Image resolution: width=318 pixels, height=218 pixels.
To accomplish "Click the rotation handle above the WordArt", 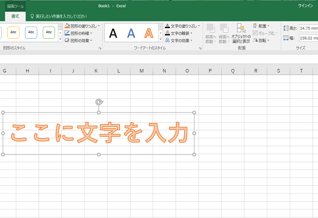I will [99, 102].
